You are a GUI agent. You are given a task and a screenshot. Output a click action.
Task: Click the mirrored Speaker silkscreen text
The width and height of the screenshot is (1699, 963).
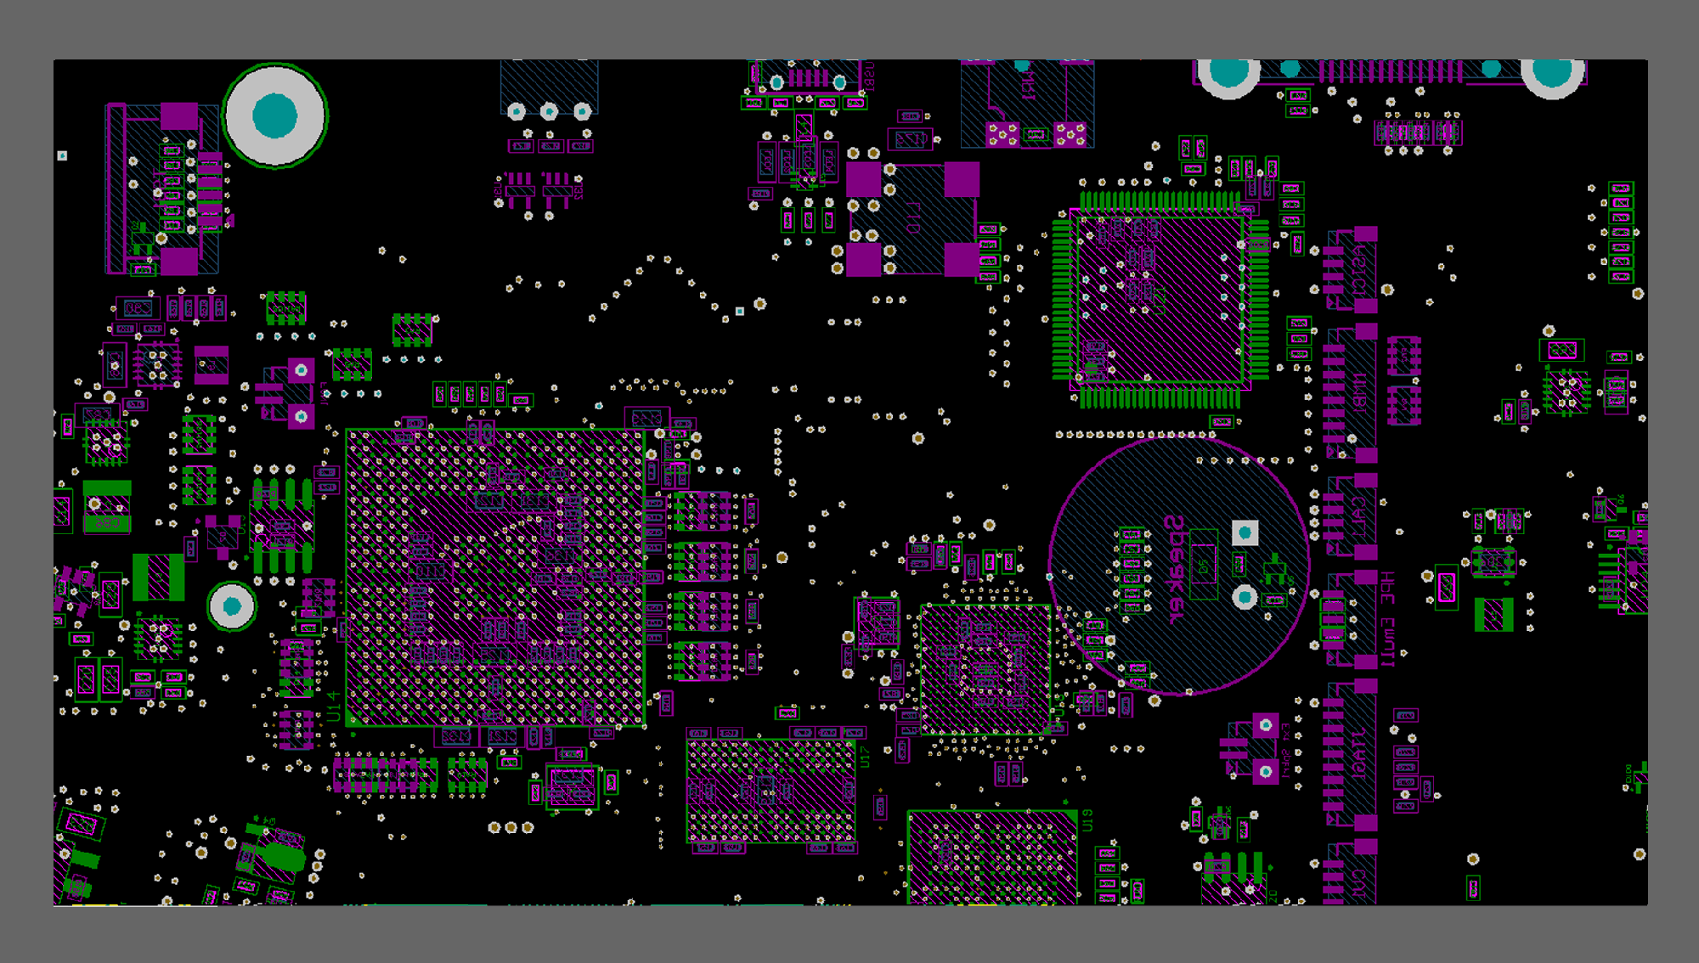point(1174,569)
